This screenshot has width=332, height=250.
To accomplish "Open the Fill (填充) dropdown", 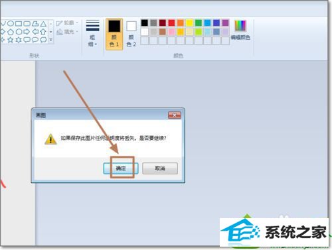I will [67, 32].
